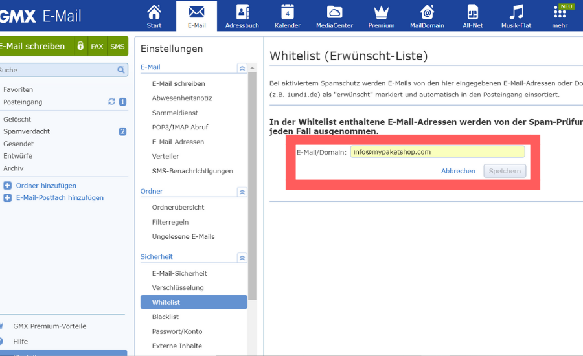
Task: Click the lock icon for encrypted mail
Action: [80, 47]
